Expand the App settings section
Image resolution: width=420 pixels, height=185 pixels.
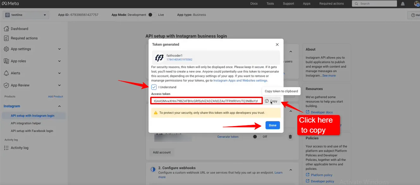(x=59, y=49)
